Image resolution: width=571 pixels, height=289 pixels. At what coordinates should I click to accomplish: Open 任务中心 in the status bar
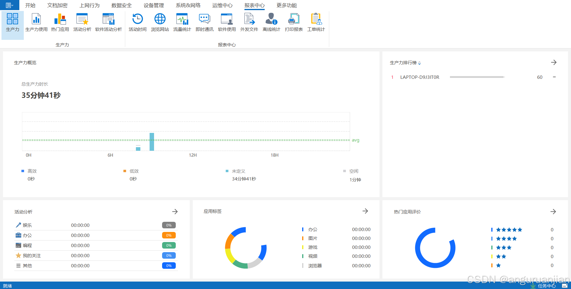[x=543, y=286]
